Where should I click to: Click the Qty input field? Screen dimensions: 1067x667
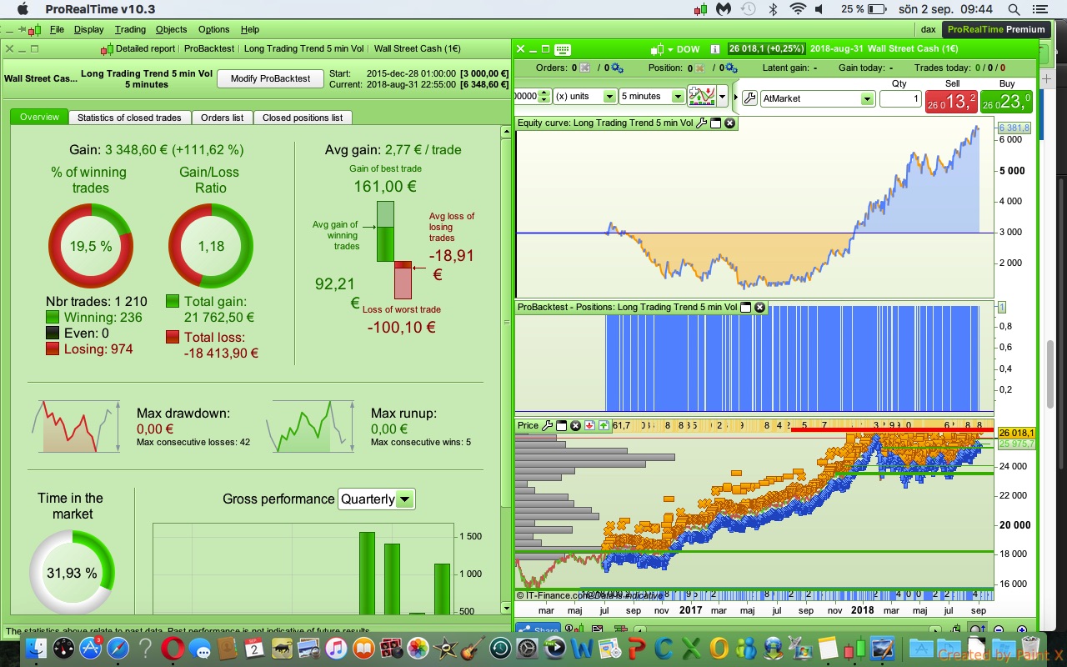899,98
